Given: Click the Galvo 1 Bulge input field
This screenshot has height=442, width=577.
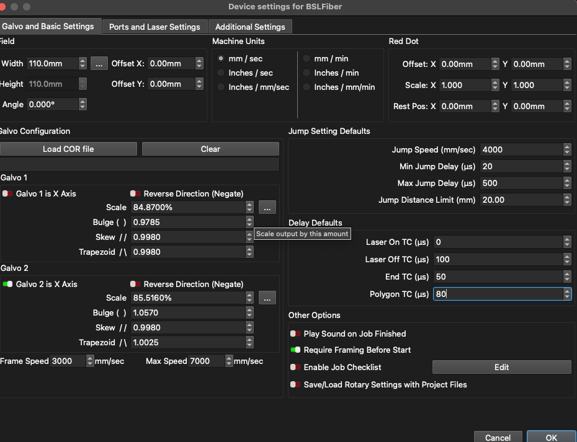Looking at the screenshot, I should [x=187, y=223].
